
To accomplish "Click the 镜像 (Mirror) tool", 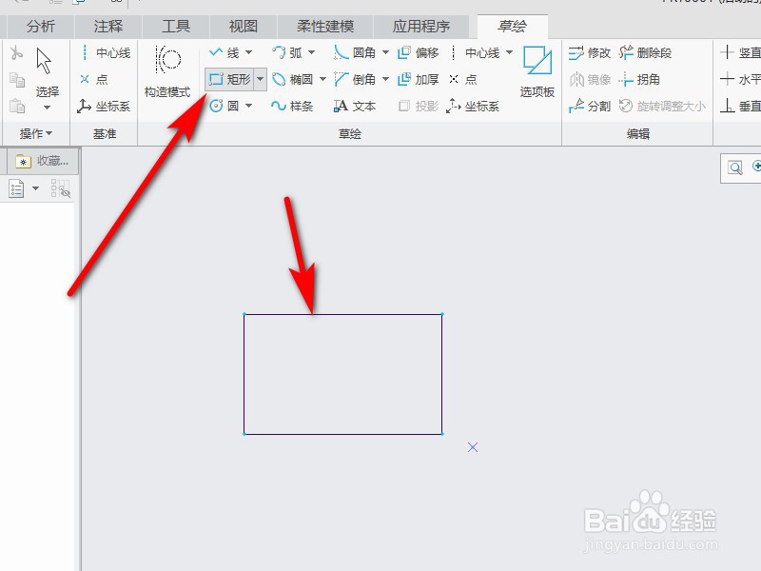I will (590, 79).
